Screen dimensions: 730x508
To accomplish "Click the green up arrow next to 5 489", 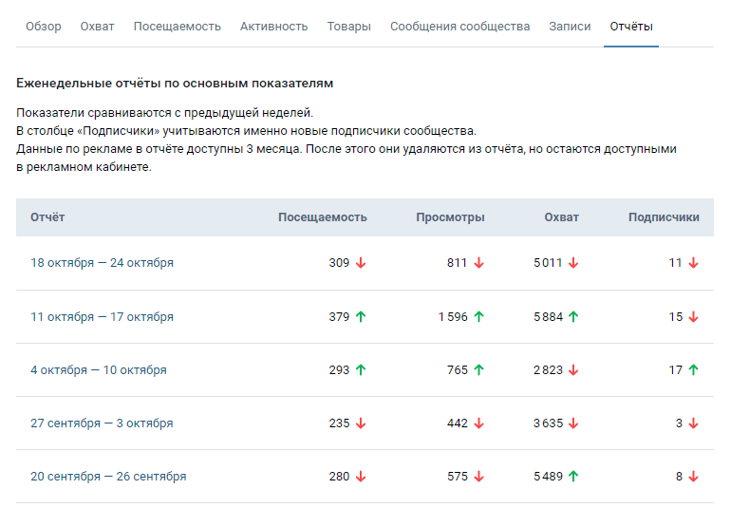I will pos(573,477).
